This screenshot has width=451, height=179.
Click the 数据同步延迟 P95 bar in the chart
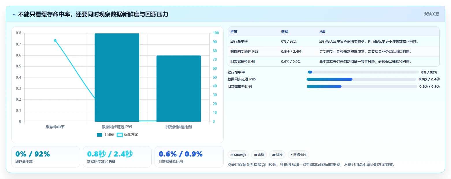117,78
